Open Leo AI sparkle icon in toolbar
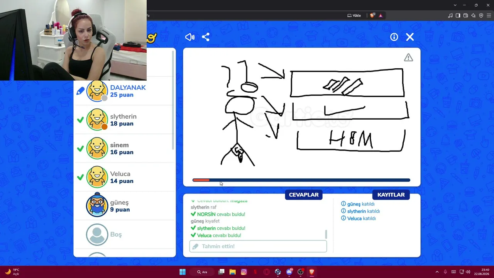Screen dimensions: 494x278 click(474, 15)
